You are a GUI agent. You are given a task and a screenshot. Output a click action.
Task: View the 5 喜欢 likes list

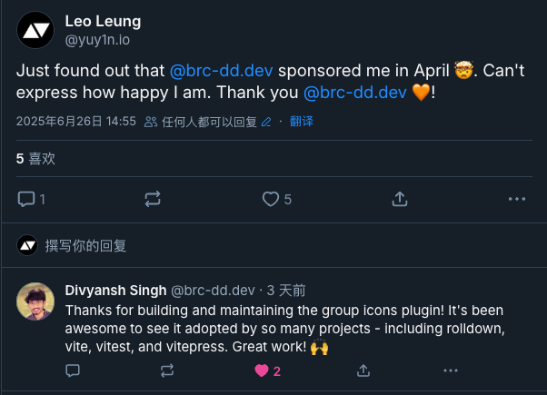click(35, 159)
